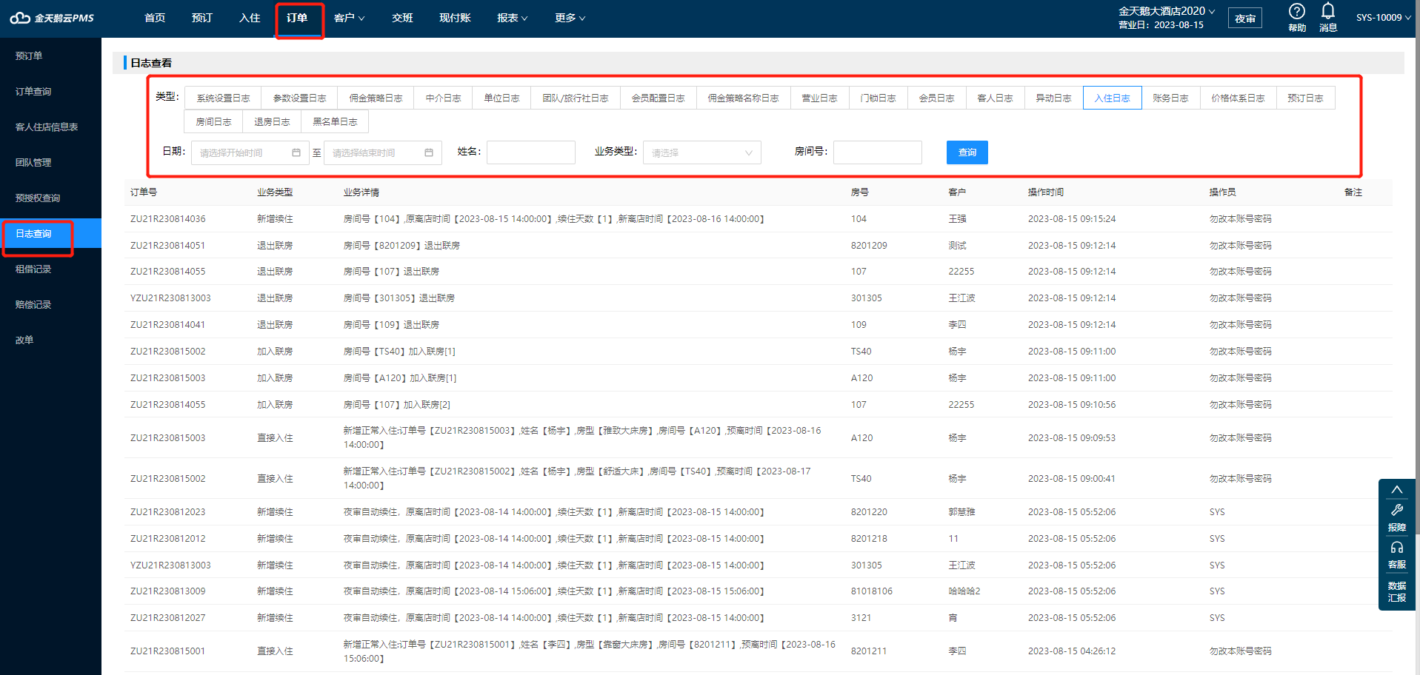Select 门锁日志 log type
The width and height of the screenshot is (1420, 675).
point(878,98)
